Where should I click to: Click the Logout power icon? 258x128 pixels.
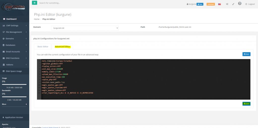[246, 4]
